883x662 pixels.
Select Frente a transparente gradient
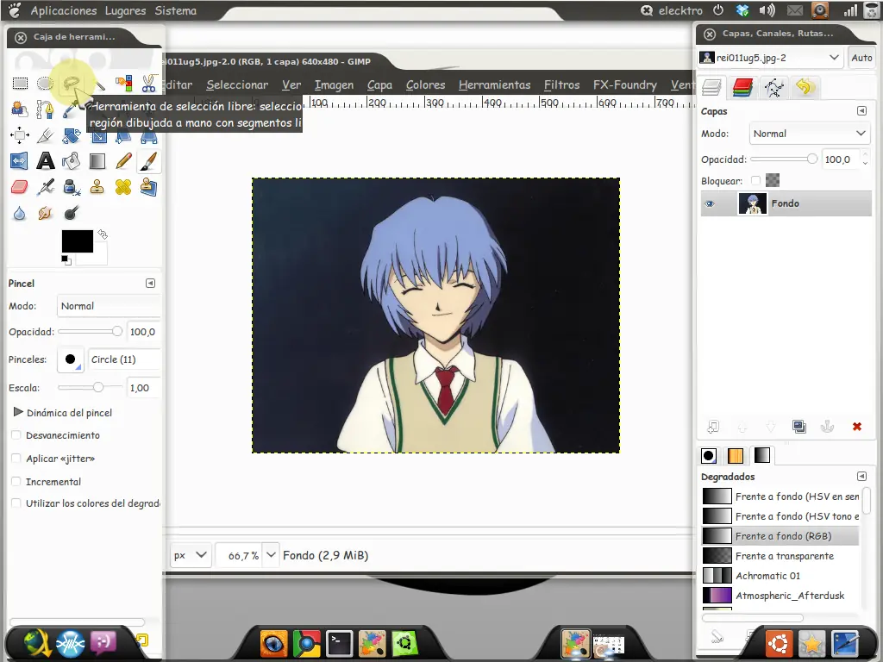click(x=780, y=556)
